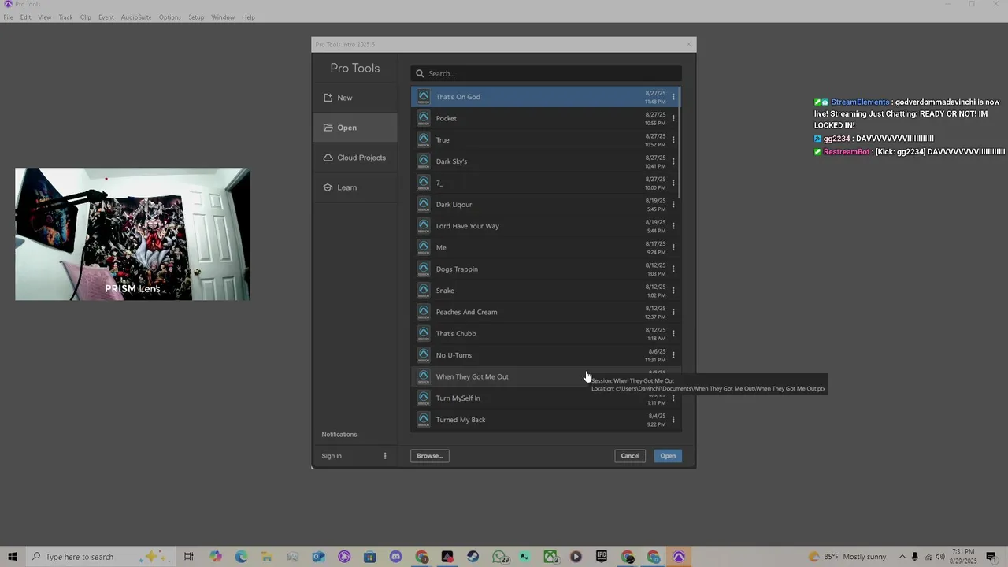The width and height of the screenshot is (1008, 567).
Task: Select the Lord Have Your Way session icon
Action: coord(424,226)
